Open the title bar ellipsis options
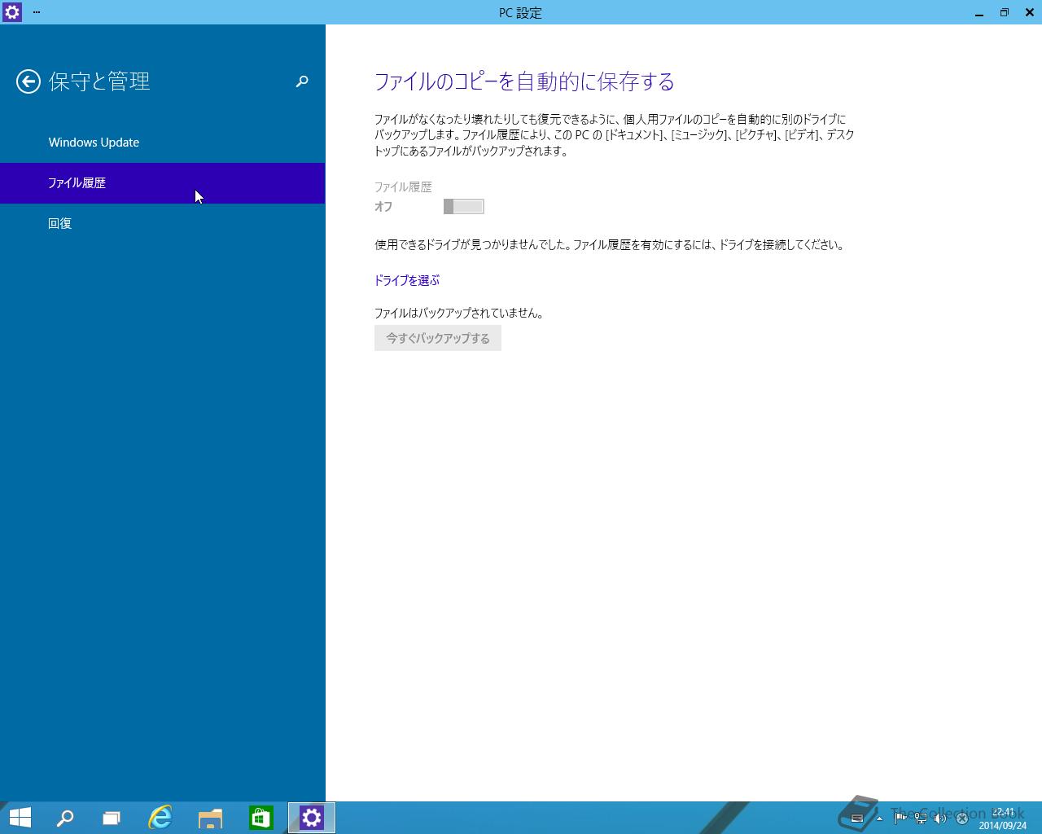Image resolution: width=1042 pixels, height=834 pixels. 37,12
